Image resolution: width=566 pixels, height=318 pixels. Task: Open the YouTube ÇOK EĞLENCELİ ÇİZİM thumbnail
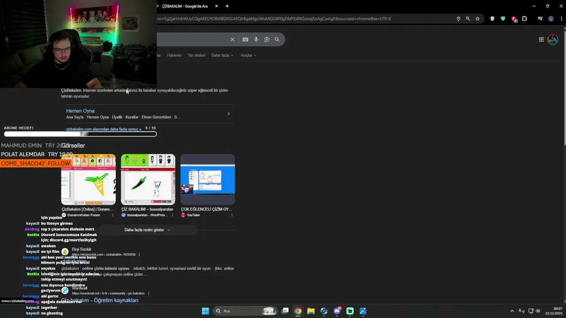click(208, 179)
